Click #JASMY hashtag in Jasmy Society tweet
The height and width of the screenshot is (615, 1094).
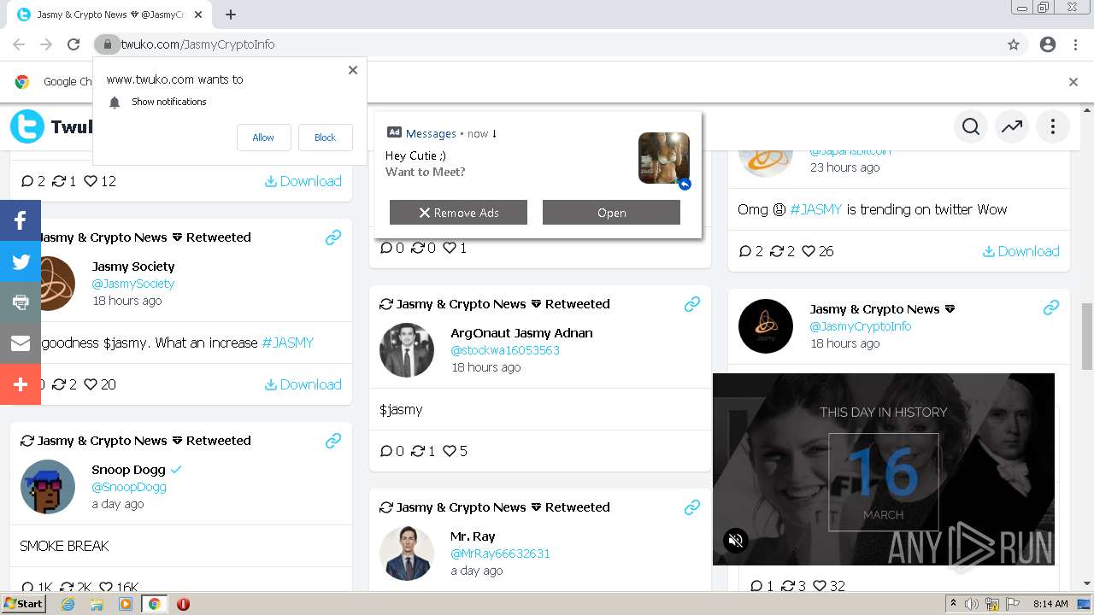click(x=288, y=343)
